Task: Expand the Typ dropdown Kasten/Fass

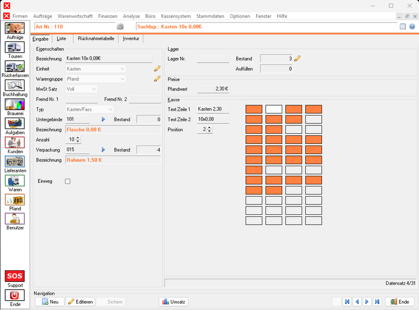Action: click(90, 109)
